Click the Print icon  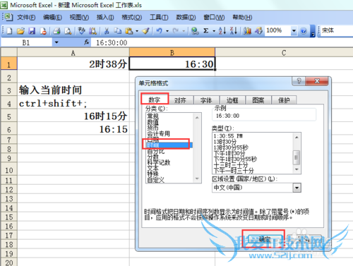(56, 31)
